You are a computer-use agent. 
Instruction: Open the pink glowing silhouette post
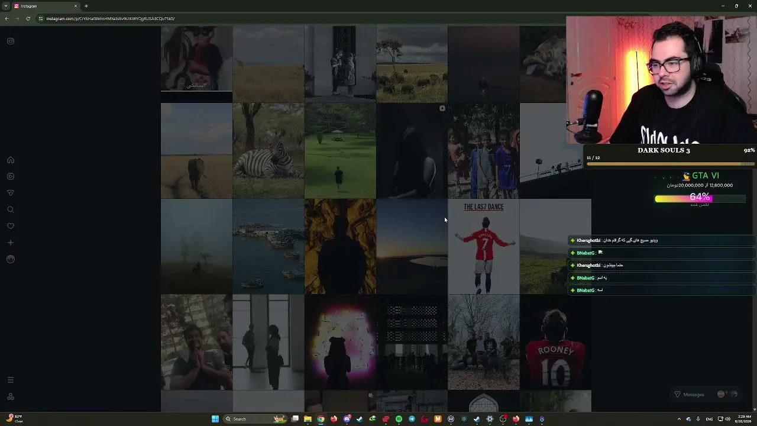pyautogui.click(x=340, y=342)
